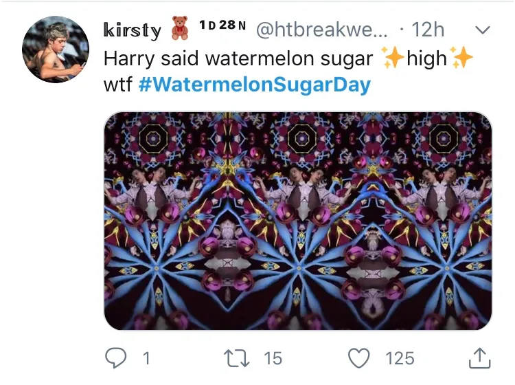Click the "1D 28N" text in the name
The width and height of the screenshot is (515, 385).
click(x=222, y=25)
